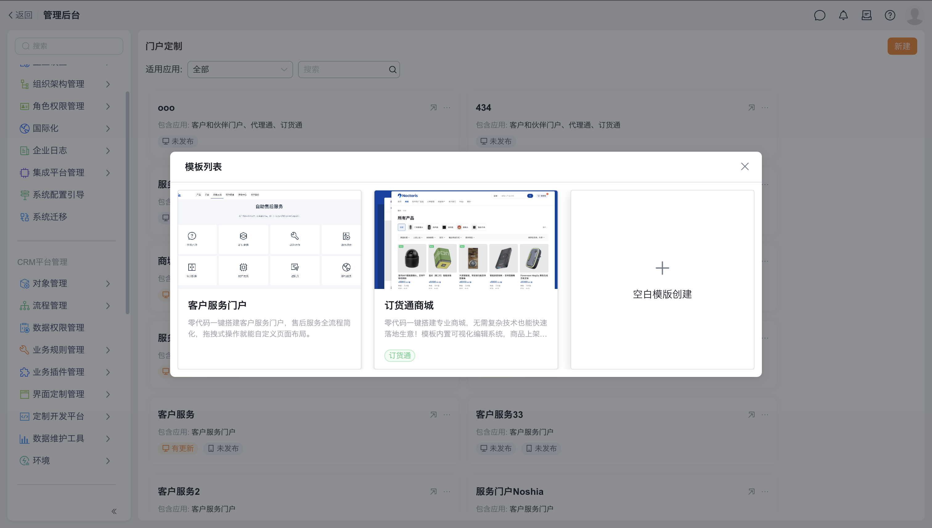Open 系统迁移 menu item
The width and height of the screenshot is (932, 528).
click(x=50, y=217)
